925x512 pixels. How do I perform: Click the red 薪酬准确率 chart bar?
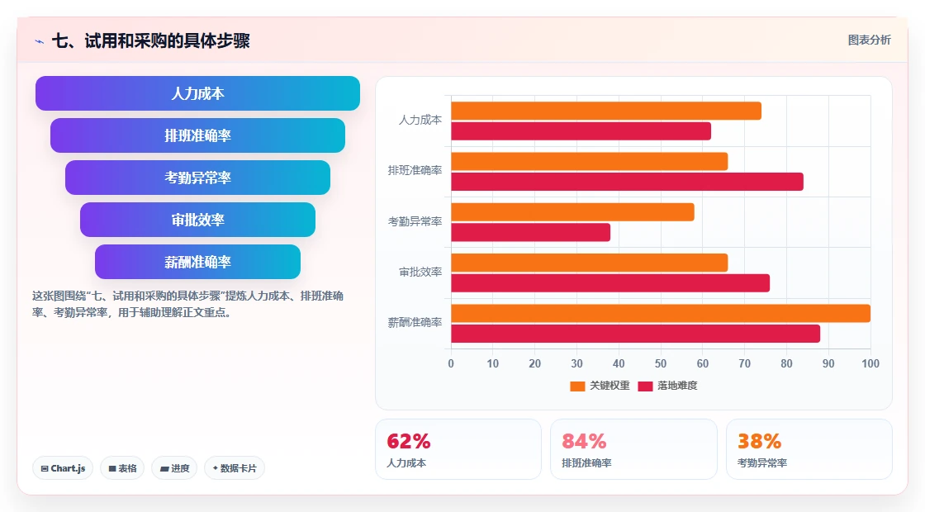pyautogui.click(x=635, y=334)
